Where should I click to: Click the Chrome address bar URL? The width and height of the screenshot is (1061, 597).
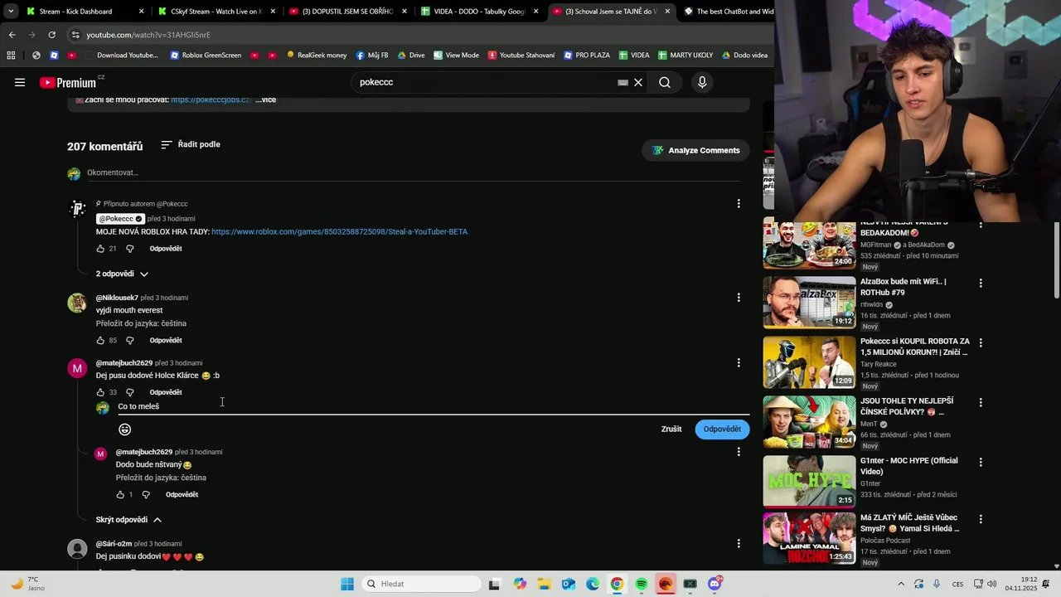pyautogui.click(x=148, y=35)
